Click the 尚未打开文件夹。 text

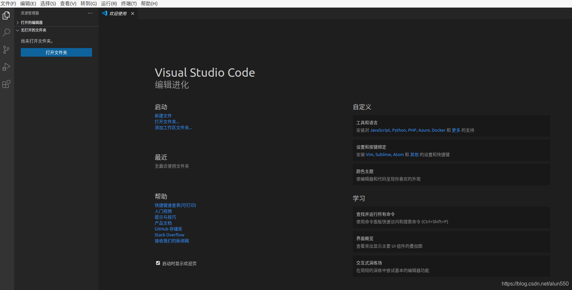coord(37,41)
